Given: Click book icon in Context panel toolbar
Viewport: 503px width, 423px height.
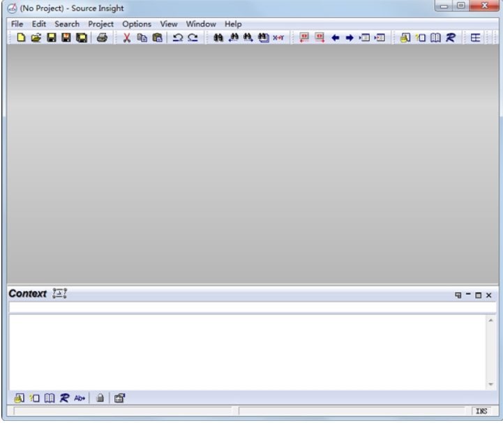Looking at the screenshot, I should [50, 398].
